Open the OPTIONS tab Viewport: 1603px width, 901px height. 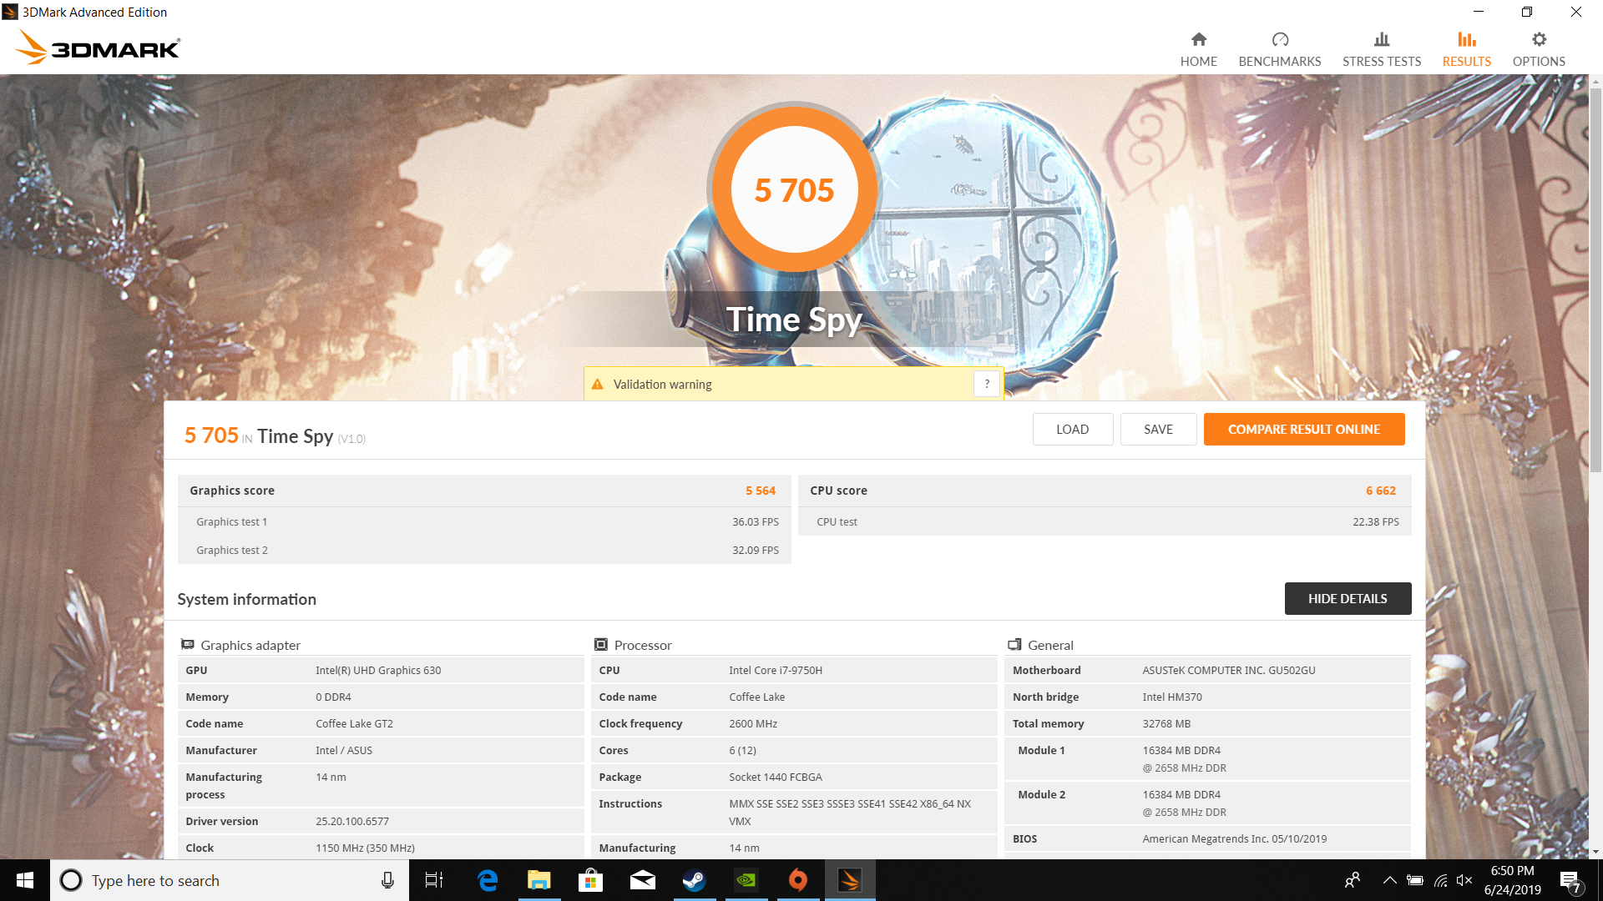[x=1538, y=49]
